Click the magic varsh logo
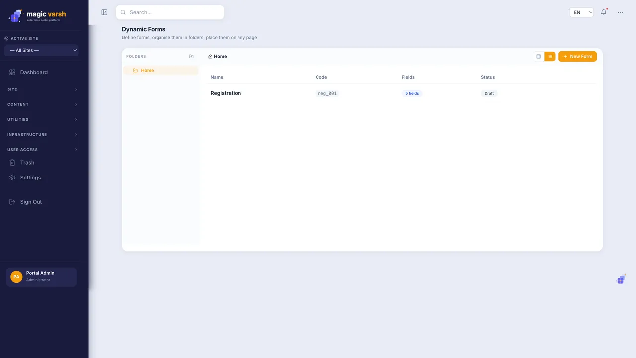 (x=37, y=16)
